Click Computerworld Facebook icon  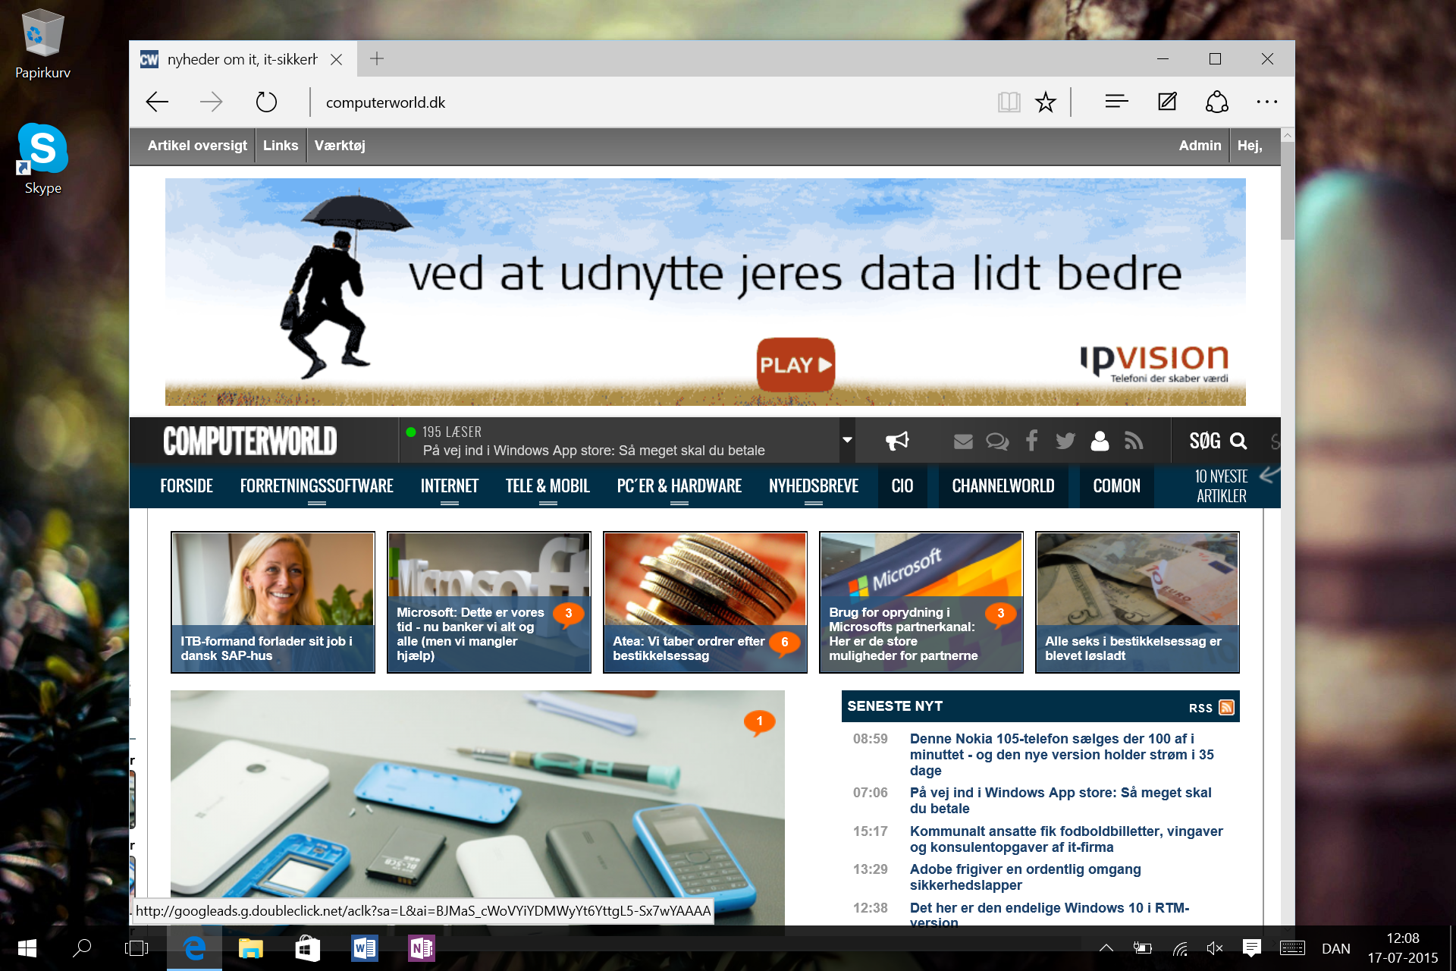point(1031,441)
